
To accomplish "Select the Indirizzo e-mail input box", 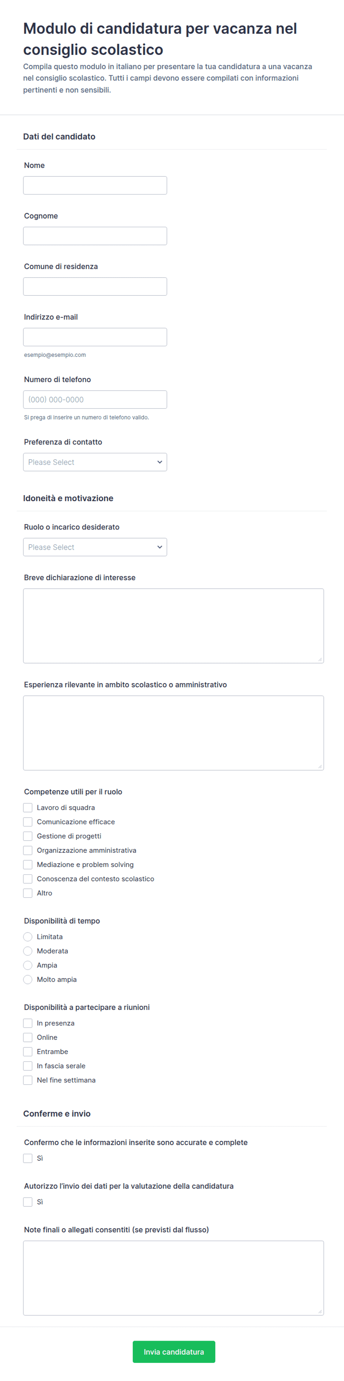I will pyautogui.click(x=95, y=337).
